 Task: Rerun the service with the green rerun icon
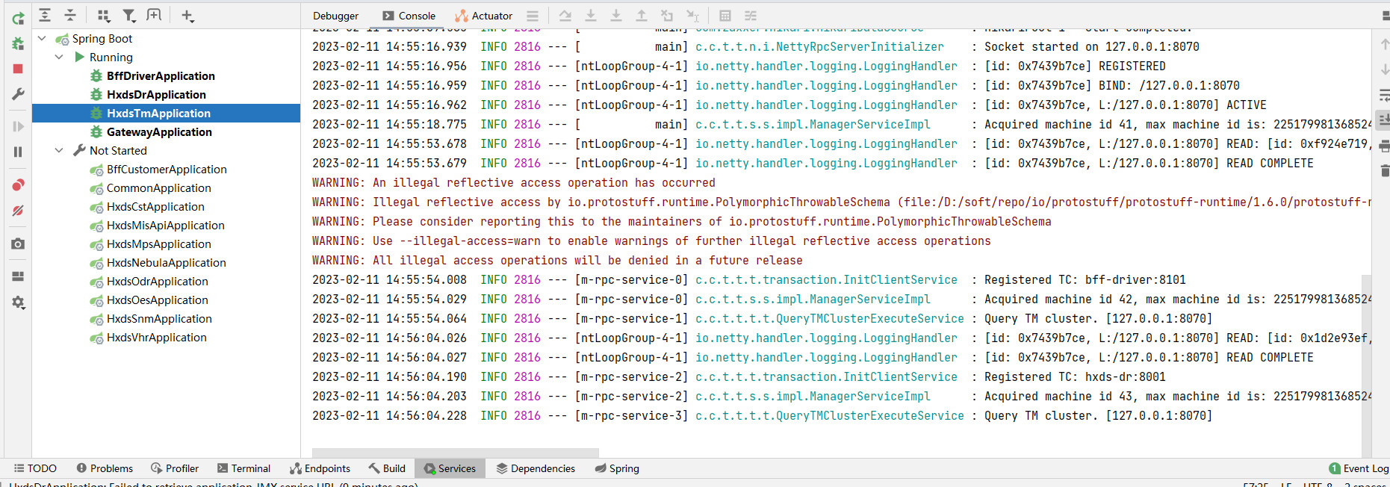[x=18, y=19]
